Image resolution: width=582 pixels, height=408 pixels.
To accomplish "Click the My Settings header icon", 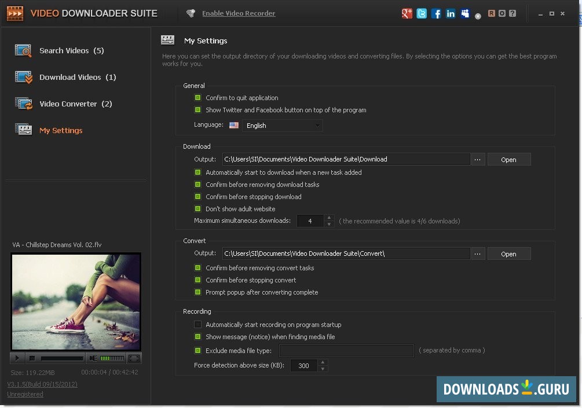I will 168,40.
